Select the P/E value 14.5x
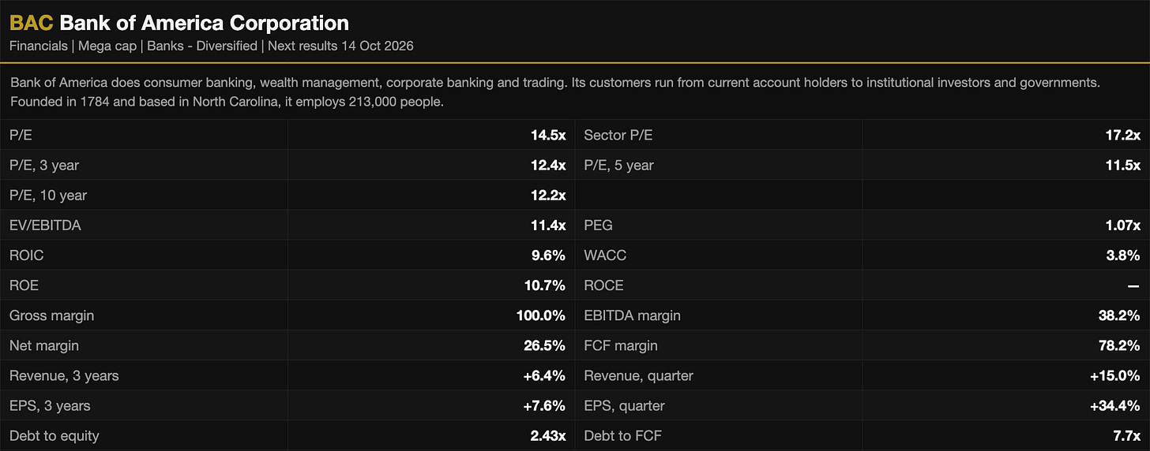 pyautogui.click(x=548, y=136)
